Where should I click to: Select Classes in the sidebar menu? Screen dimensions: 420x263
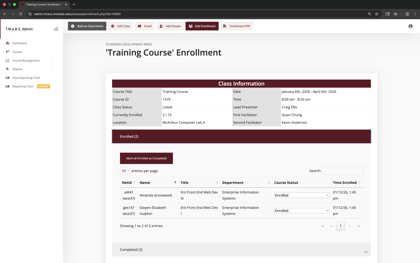pyautogui.click(x=17, y=52)
